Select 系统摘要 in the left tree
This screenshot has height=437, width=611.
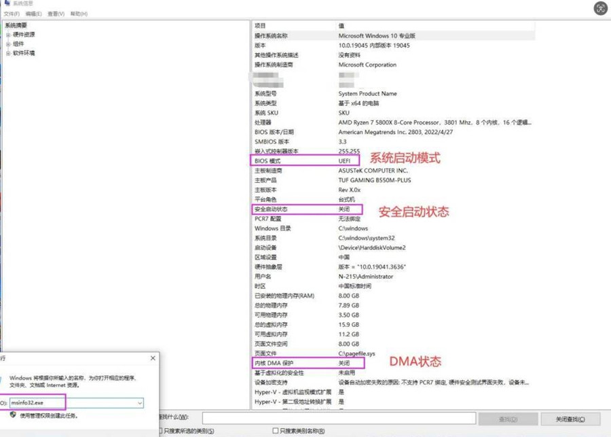point(16,26)
